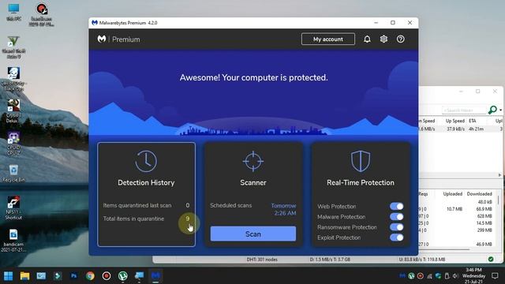Open the Windows Start button
Viewport: 505px width, 284px height.
(9, 276)
